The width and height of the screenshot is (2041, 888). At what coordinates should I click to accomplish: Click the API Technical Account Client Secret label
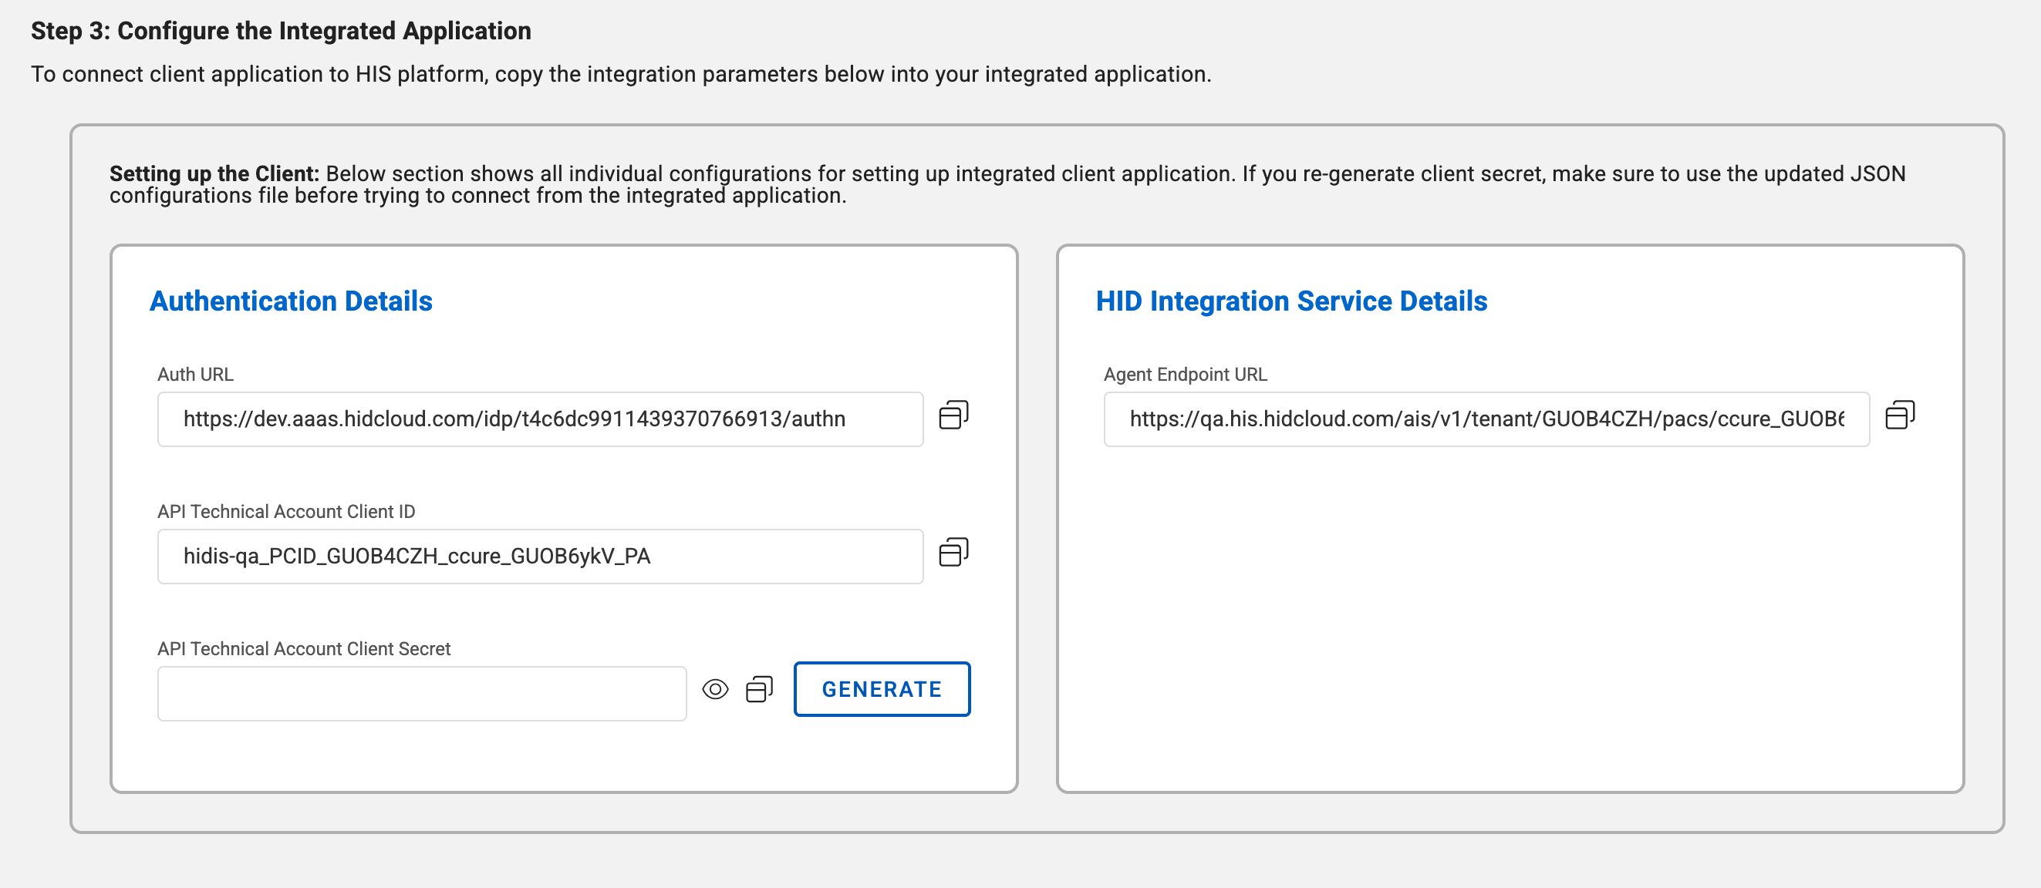[303, 648]
